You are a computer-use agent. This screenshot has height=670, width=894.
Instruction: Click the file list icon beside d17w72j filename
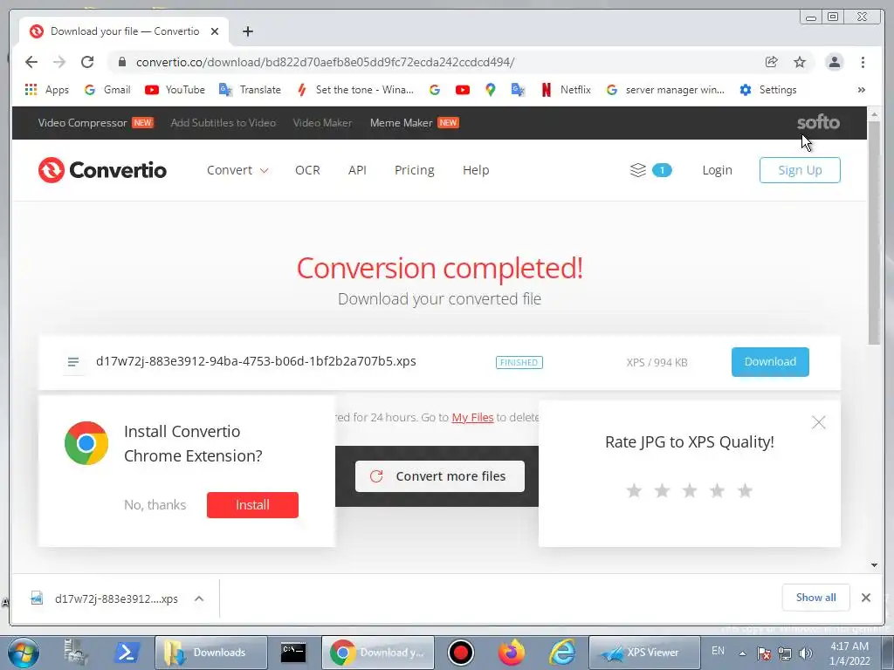coord(73,362)
